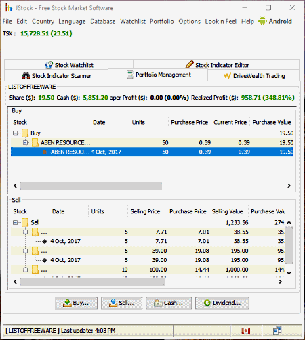The height and width of the screenshot is (340, 305).
Task: Click the Sell... button
Action: click(x=121, y=303)
